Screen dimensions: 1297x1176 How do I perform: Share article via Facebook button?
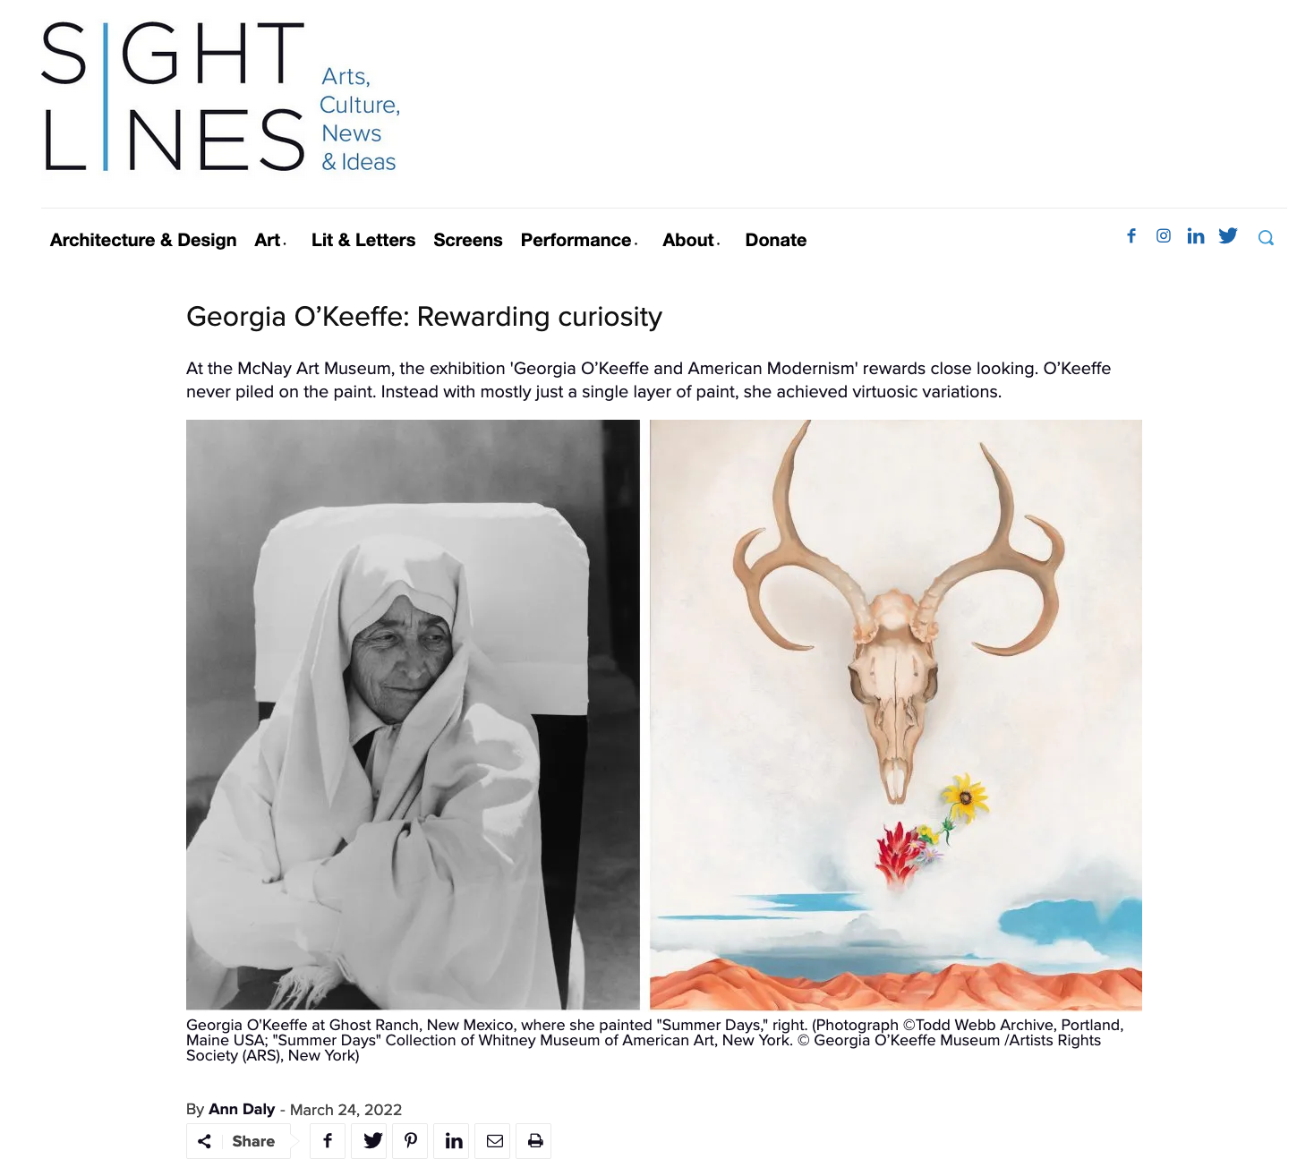point(328,1141)
